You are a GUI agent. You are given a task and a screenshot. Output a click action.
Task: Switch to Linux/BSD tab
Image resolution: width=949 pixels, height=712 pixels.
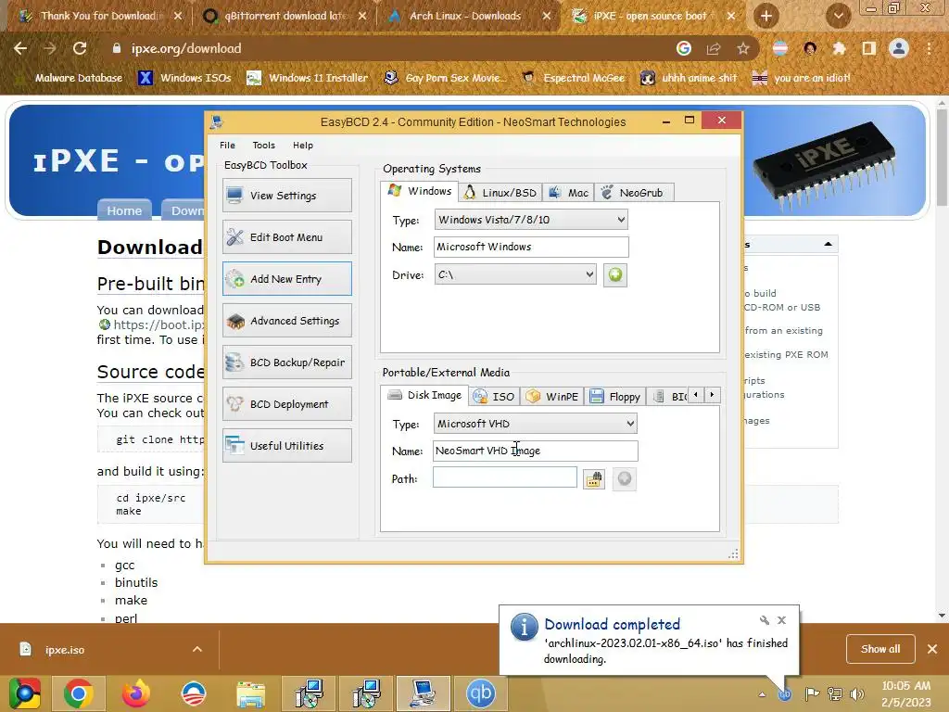click(500, 193)
